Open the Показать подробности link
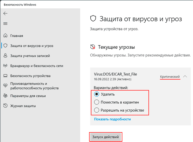193x142 pixels. [112, 119]
